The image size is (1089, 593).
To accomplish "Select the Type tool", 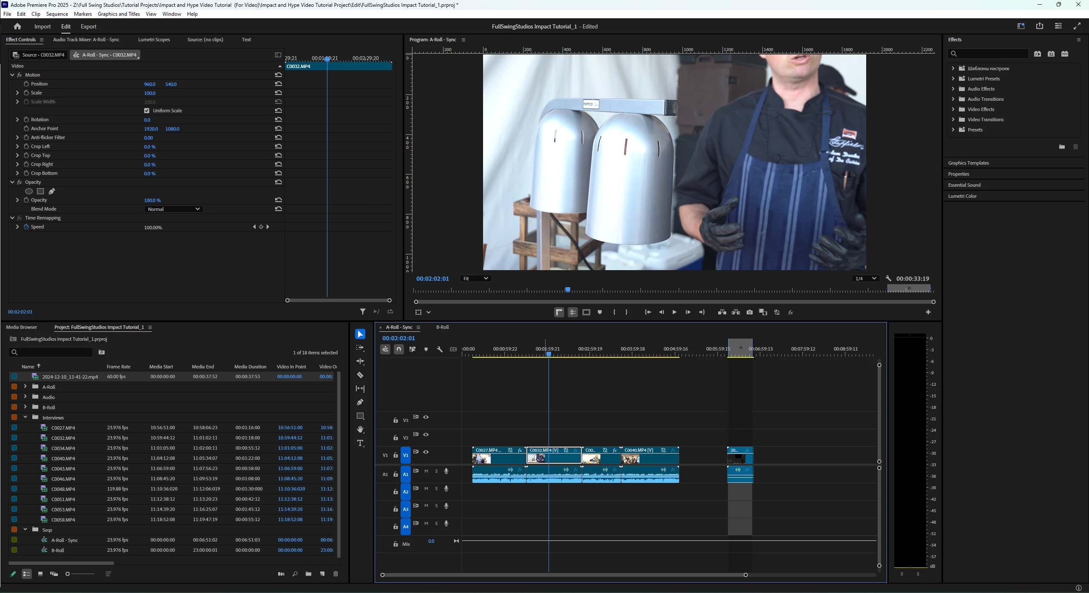I will [x=360, y=443].
